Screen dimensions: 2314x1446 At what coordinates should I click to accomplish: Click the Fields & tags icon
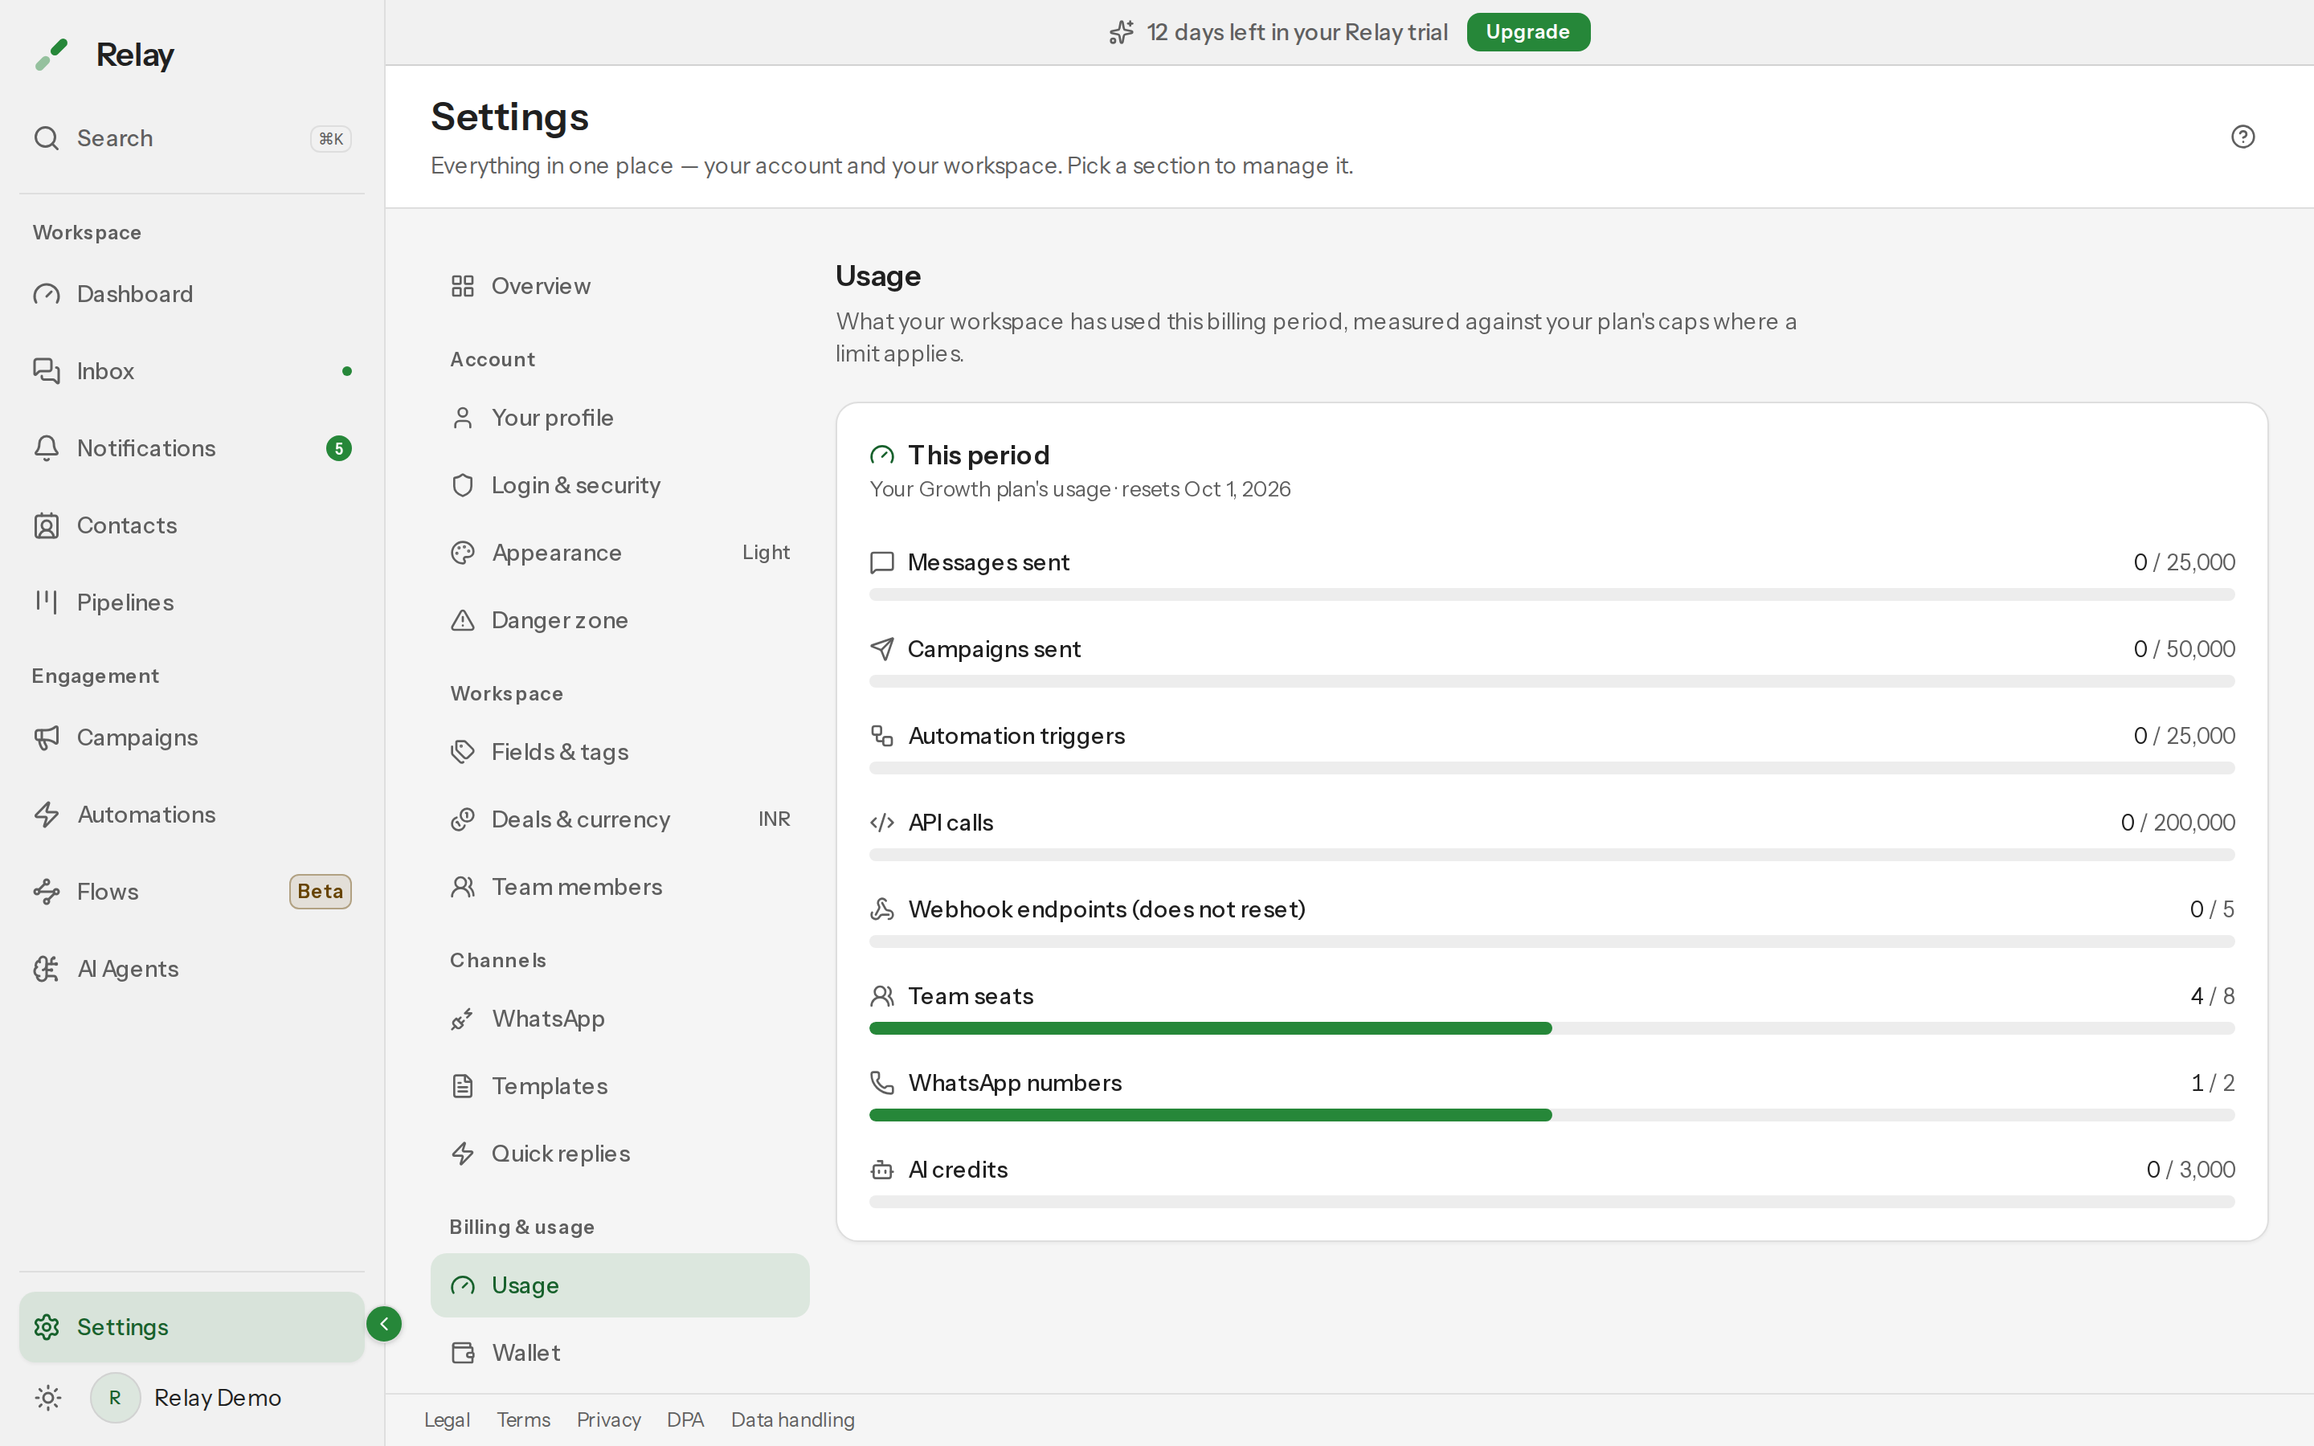click(463, 752)
